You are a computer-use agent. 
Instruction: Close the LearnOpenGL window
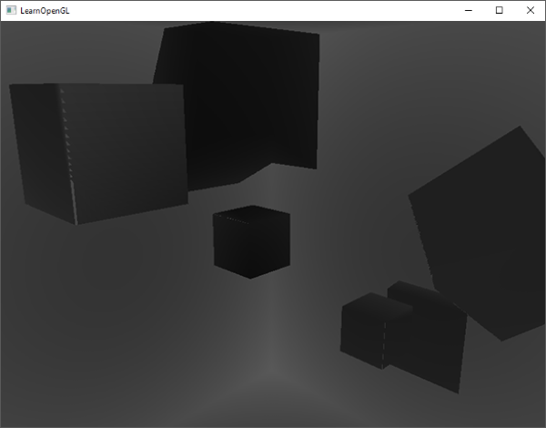(530, 10)
